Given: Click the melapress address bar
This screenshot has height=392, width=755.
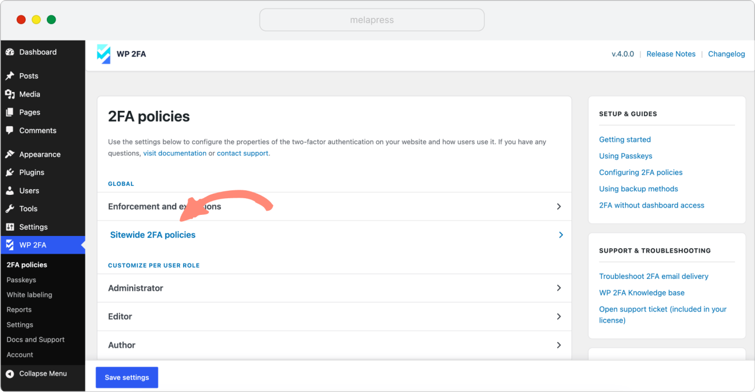Looking at the screenshot, I should click(x=372, y=20).
